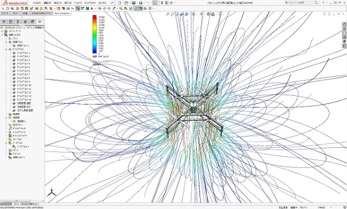Click the appearance color ball in task pane
The height and width of the screenshot is (209, 347).
click(344, 42)
